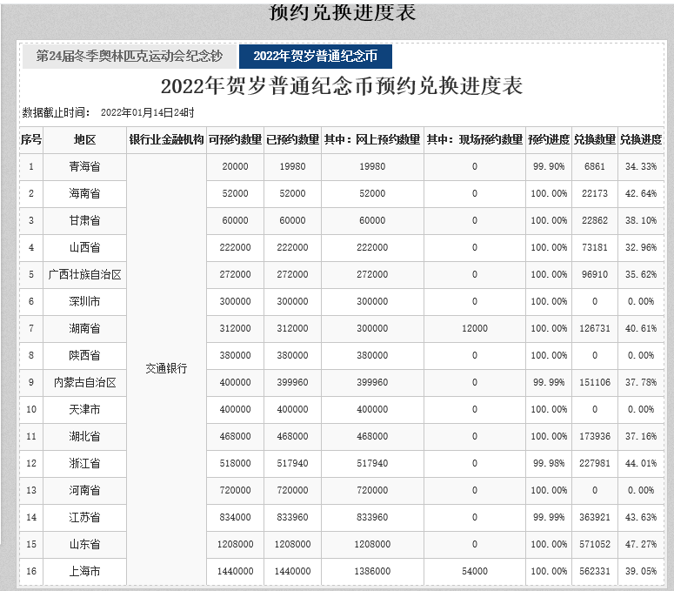Click 浙江省 exchange quantity 227981
The image size is (674, 591).
(595, 463)
